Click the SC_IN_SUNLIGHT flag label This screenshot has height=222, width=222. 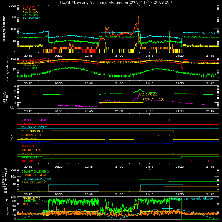(32, 131)
